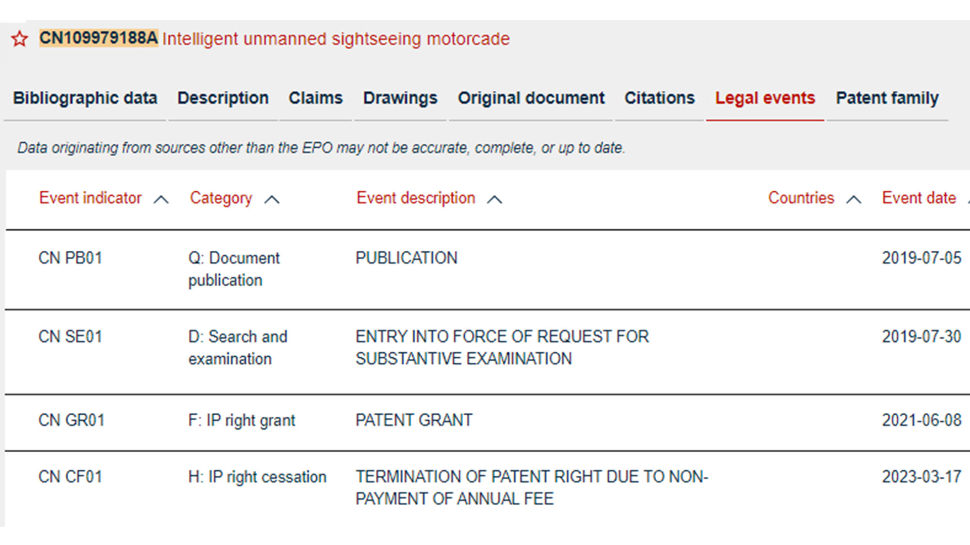Open the Claims tab
The width and height of the screenshot is (970, 545).
click(x=315, y=98)
